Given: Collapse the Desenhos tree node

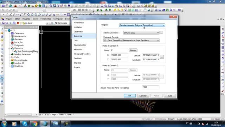Looking at the screenshot, I should 9,48.
